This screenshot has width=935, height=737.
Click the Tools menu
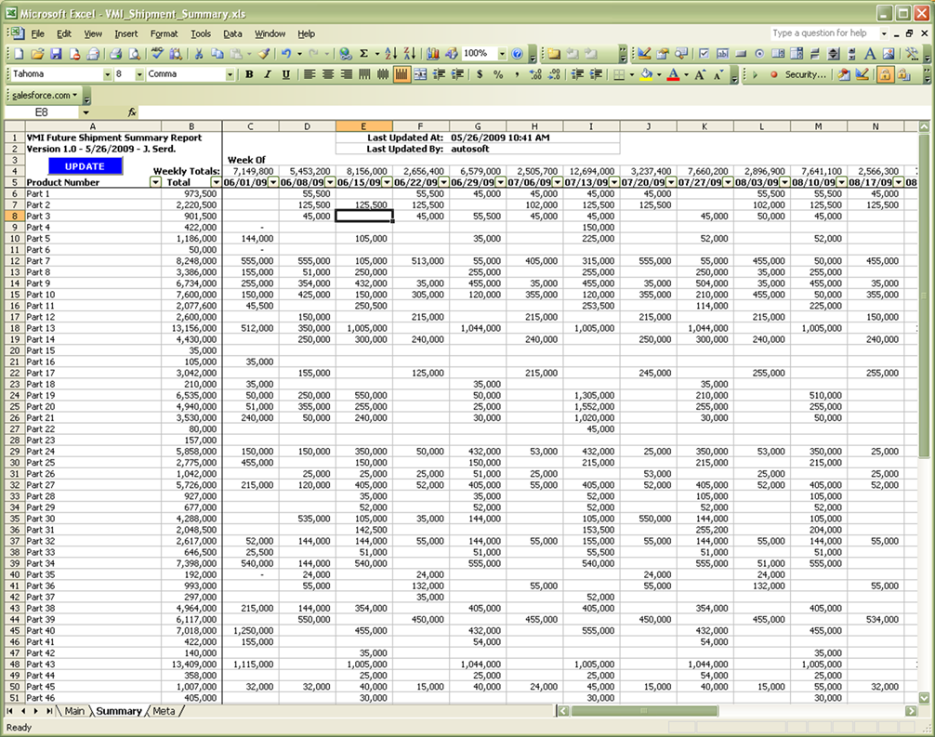point(201,34)
